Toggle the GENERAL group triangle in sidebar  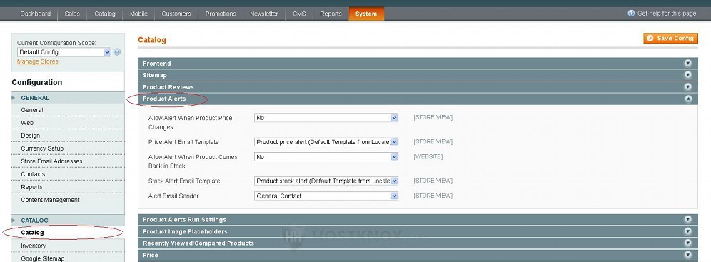pyautogui.click(x=13, y=98)
